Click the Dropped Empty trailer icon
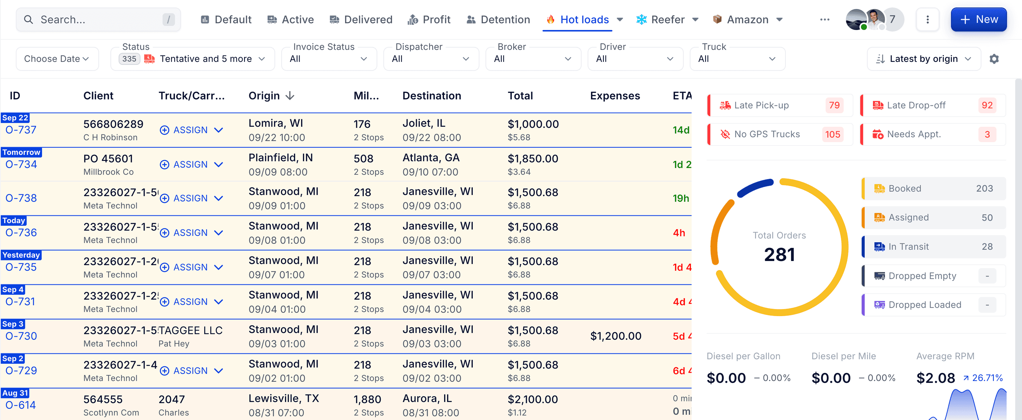The image size is (1022, 420). [879, 276]
